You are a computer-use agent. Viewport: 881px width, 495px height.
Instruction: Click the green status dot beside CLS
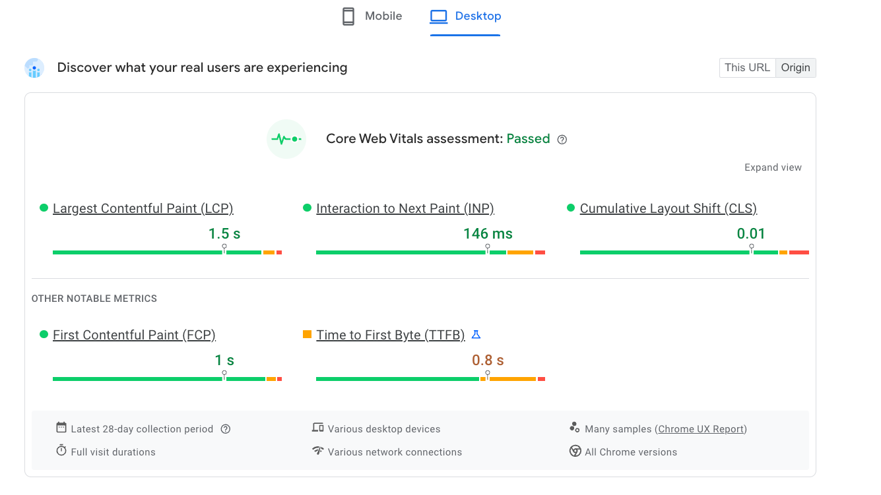[x=571, y=208]
